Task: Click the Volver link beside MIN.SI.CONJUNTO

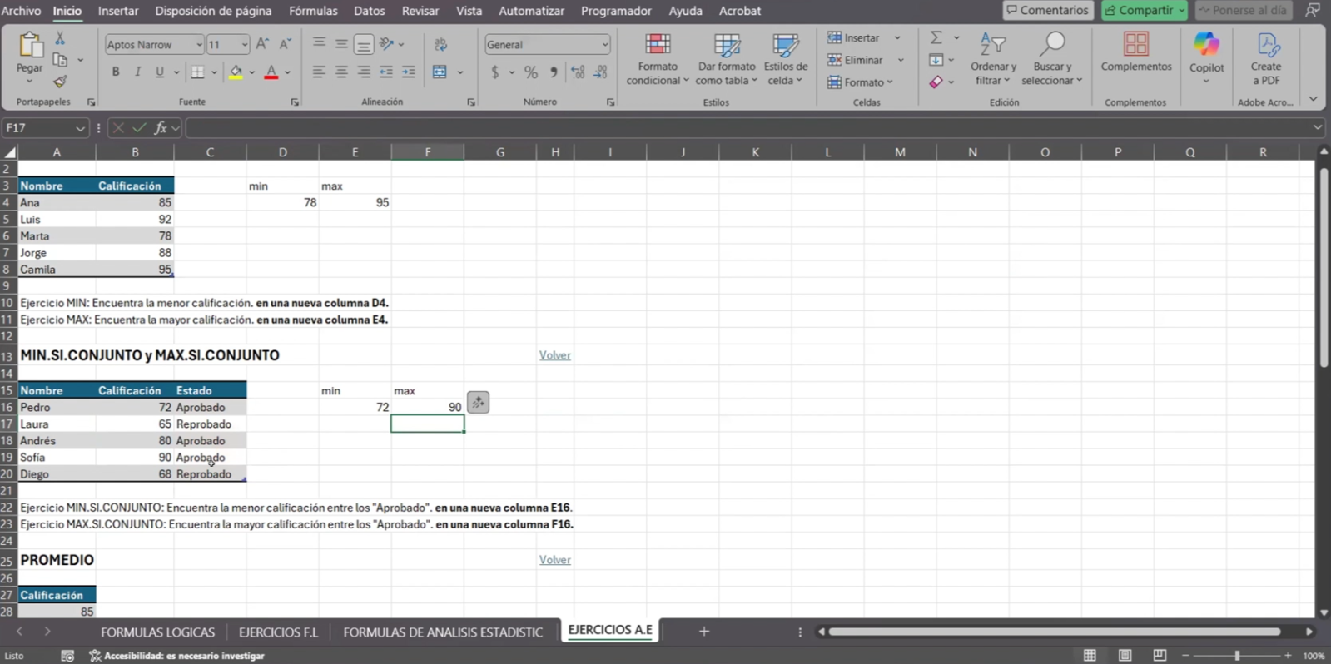Action: click(x=554, y=355)
